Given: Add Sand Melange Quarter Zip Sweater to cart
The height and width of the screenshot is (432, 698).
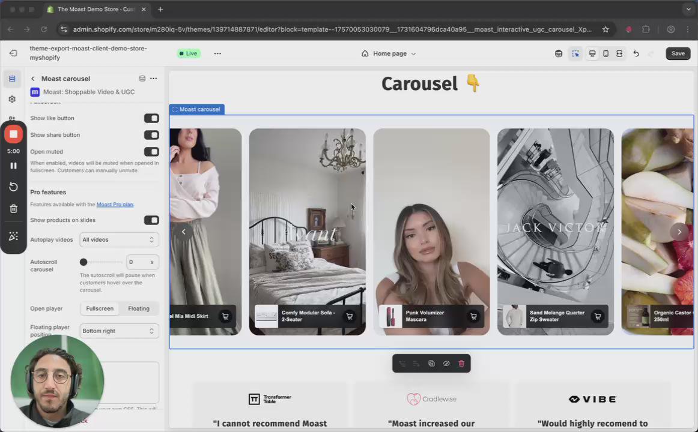Looking at the screenshot, I should [598, 316].
